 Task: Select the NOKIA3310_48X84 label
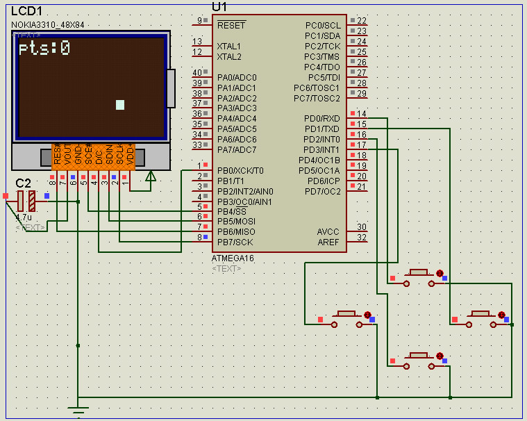(48, 25)
